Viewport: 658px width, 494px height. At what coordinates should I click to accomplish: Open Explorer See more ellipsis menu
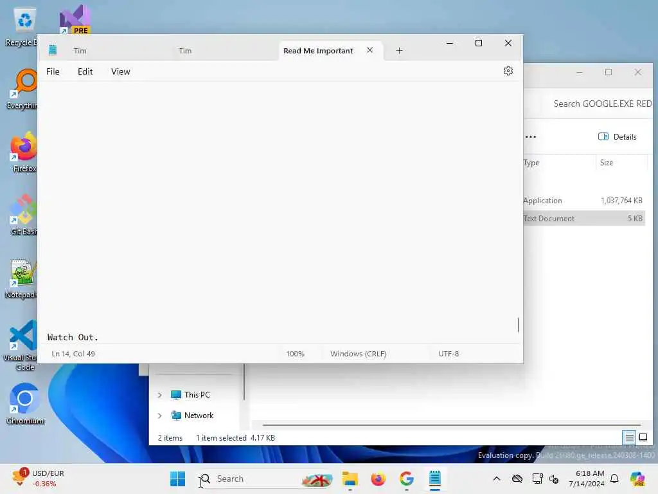point(530,137)
